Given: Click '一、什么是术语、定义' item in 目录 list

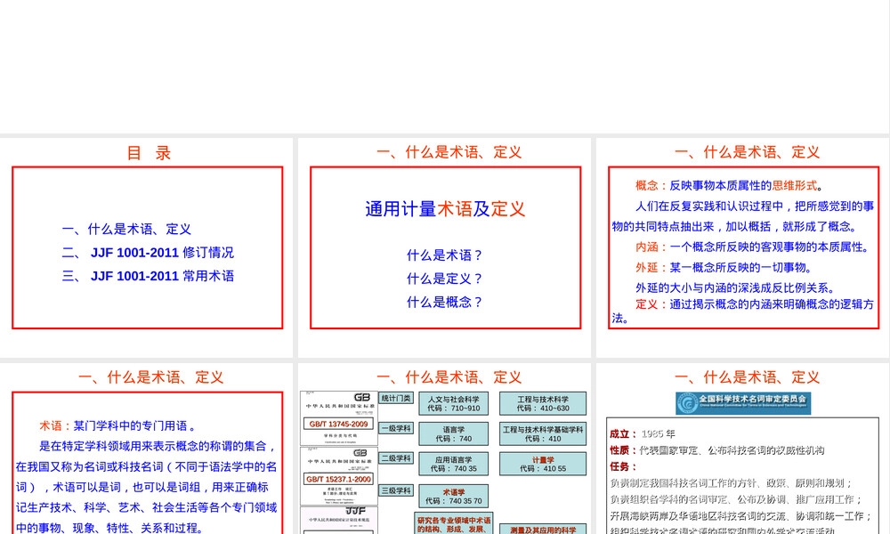Looking at the screenshot, I should tap(126, 230).
